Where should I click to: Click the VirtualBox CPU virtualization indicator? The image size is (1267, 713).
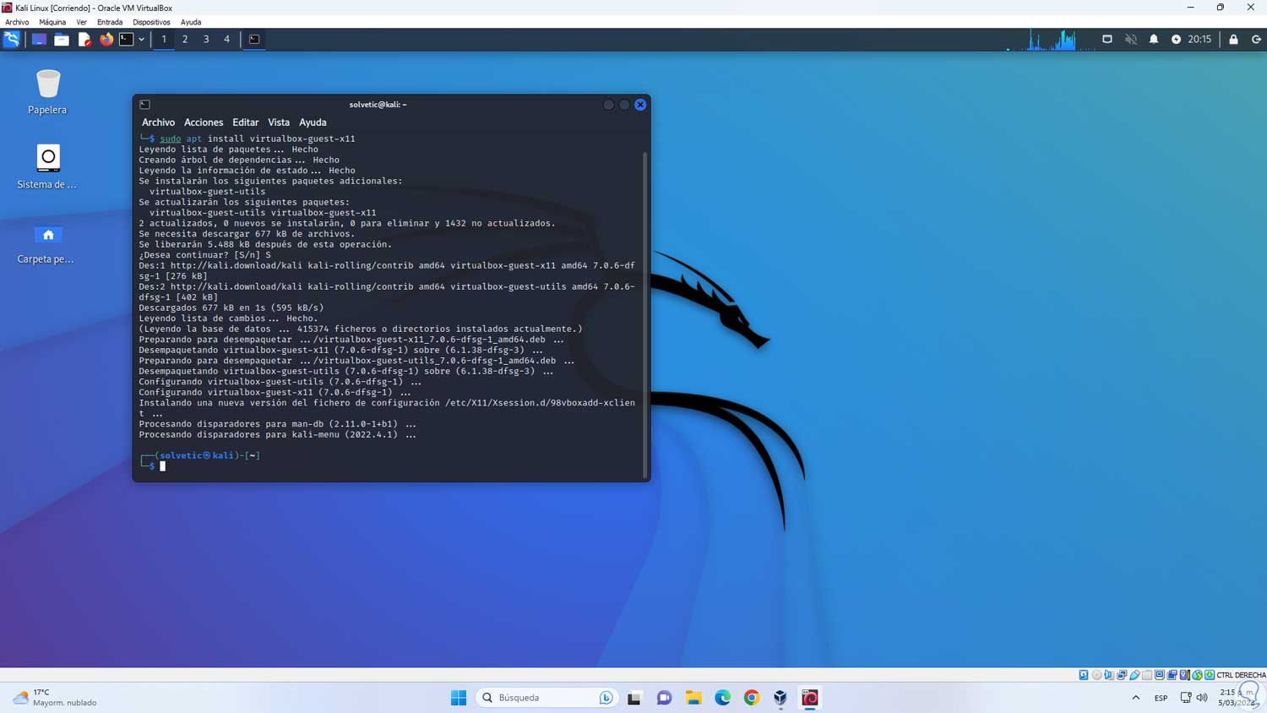coord(1185,675)
